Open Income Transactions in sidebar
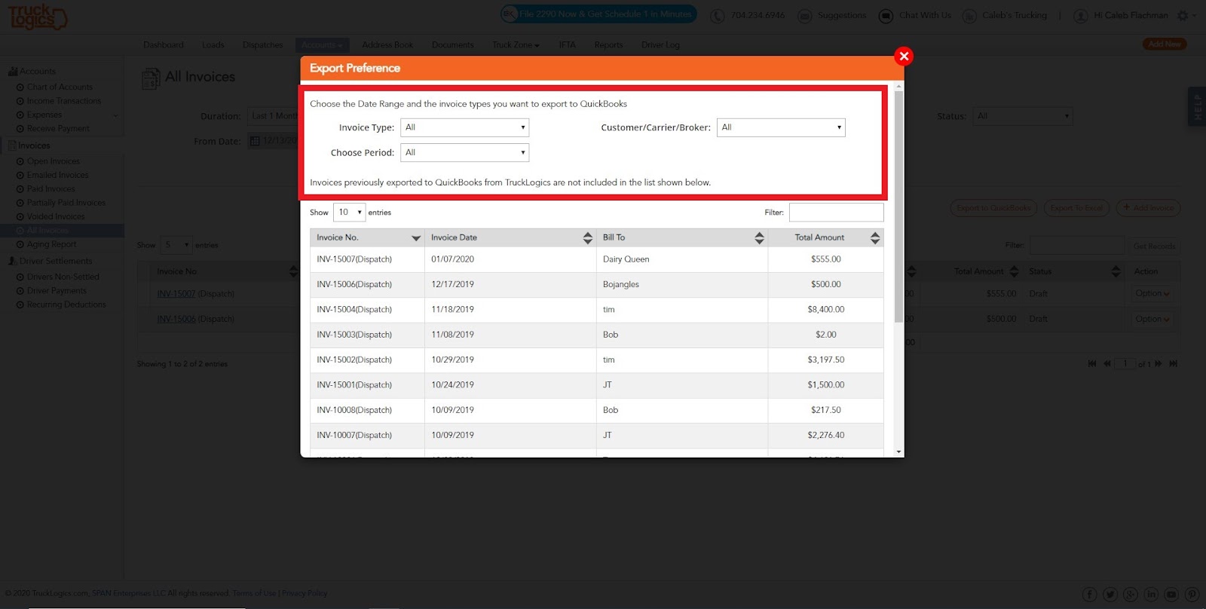 (x=63, y=101)
